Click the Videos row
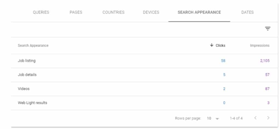This screenshot has height=129, width=280. [24, 89]
